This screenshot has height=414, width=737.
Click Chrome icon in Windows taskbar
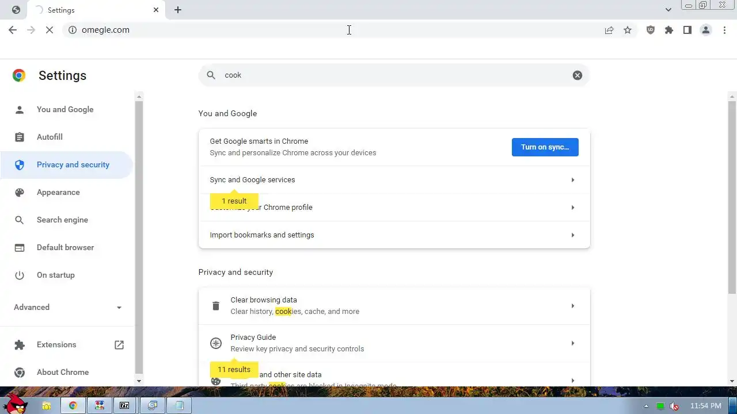[x=73, y=405]
